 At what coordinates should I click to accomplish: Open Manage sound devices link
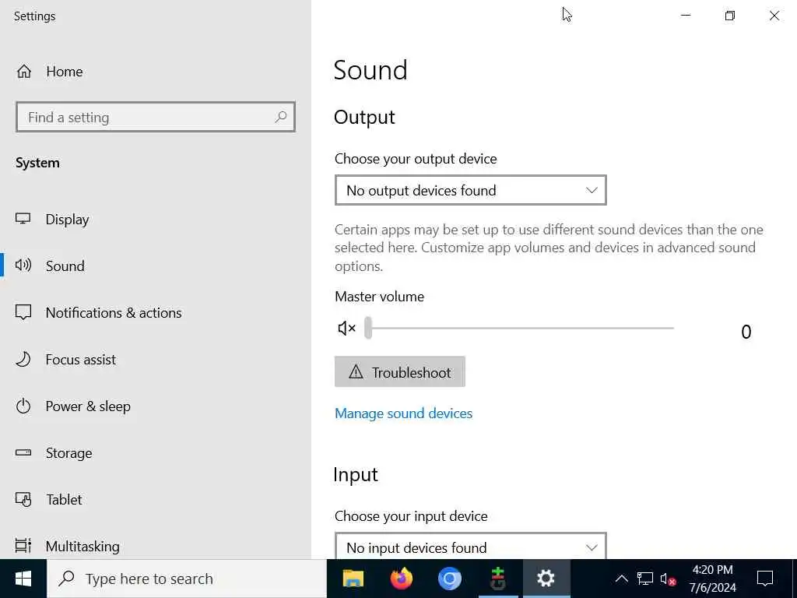pyautogui.click(x=404, y=413)
